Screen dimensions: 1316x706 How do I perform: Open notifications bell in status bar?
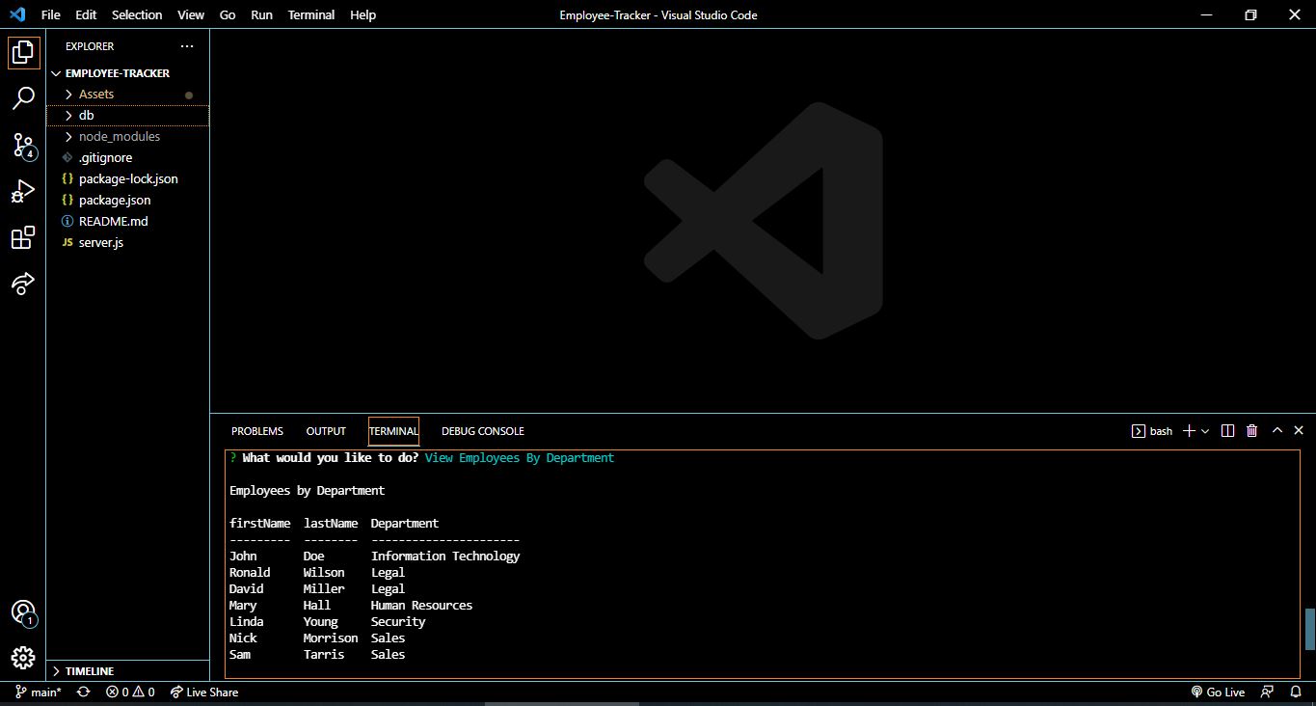[x=1295, y=692]
